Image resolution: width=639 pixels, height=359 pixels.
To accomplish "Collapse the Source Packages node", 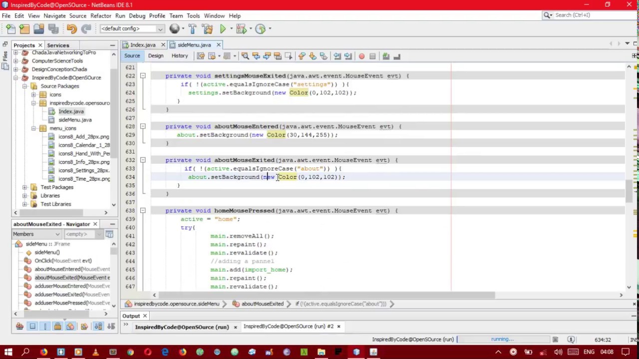I will (x=24, y=86).
